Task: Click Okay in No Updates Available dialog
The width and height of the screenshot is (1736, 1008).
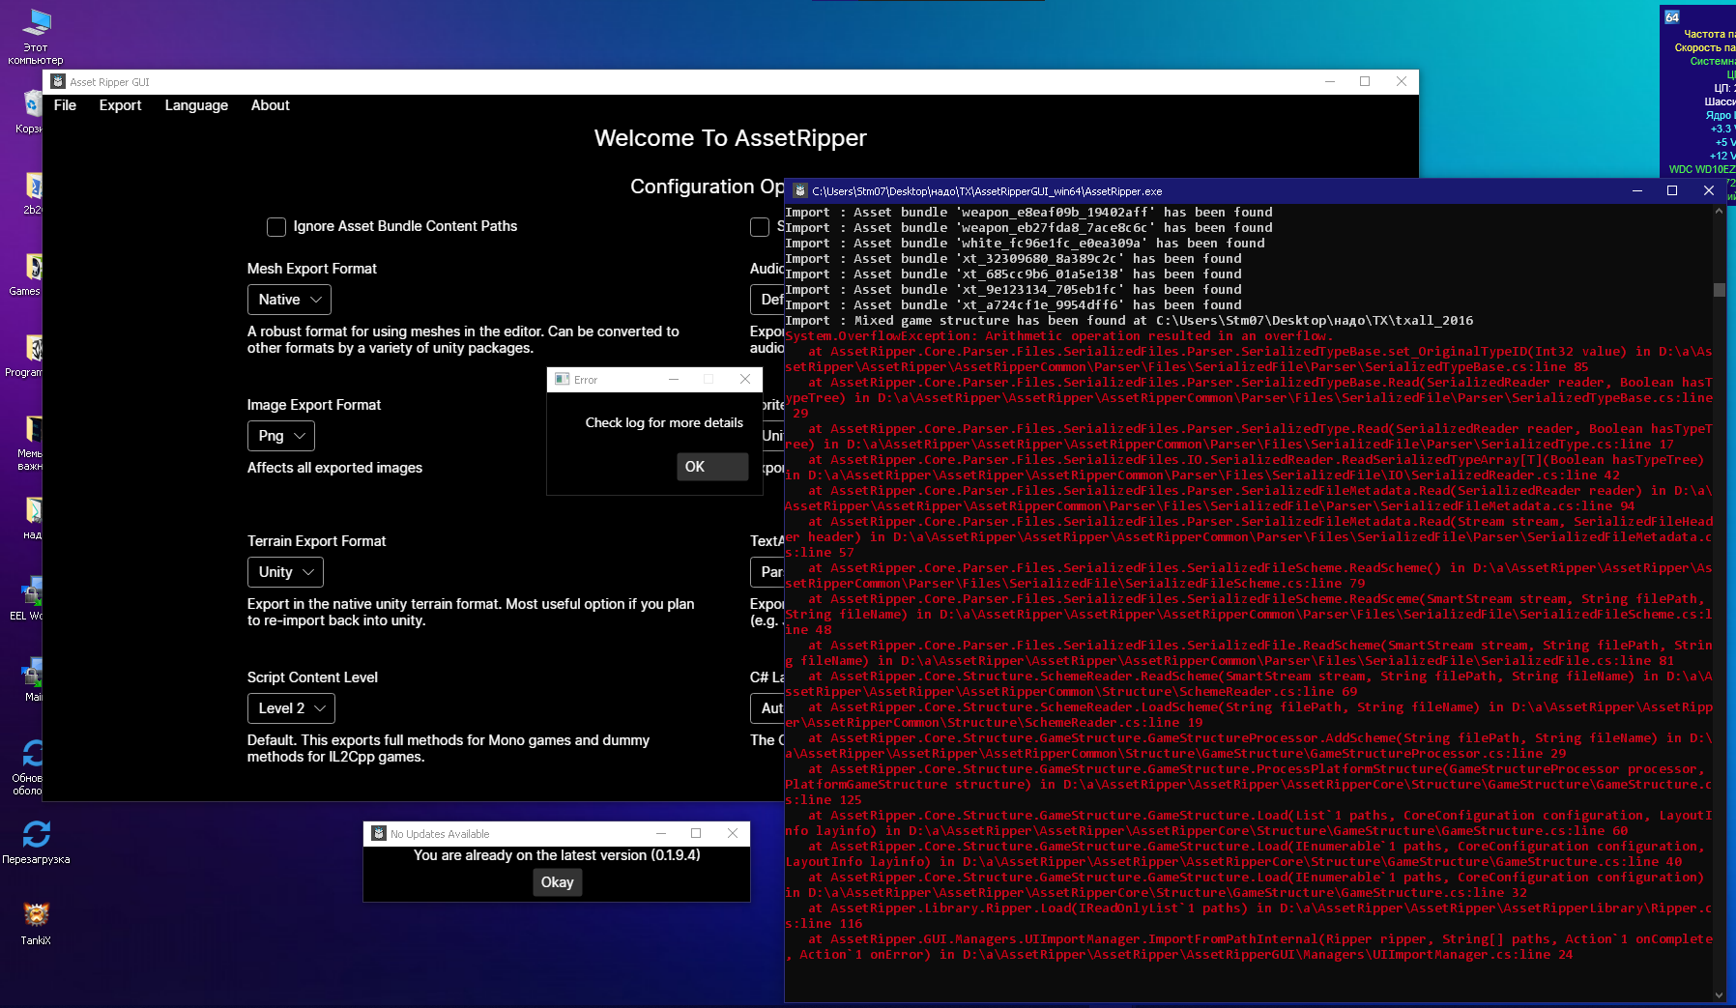Action: tap(557, 882)
